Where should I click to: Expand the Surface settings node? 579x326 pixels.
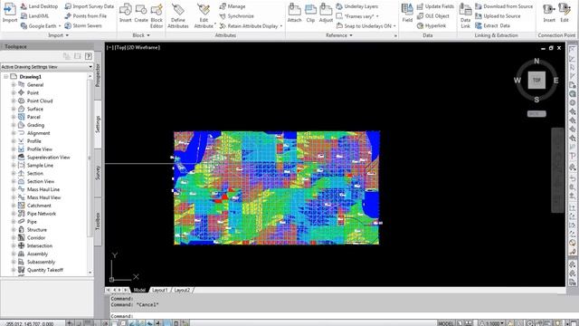(x=14, y=109)
